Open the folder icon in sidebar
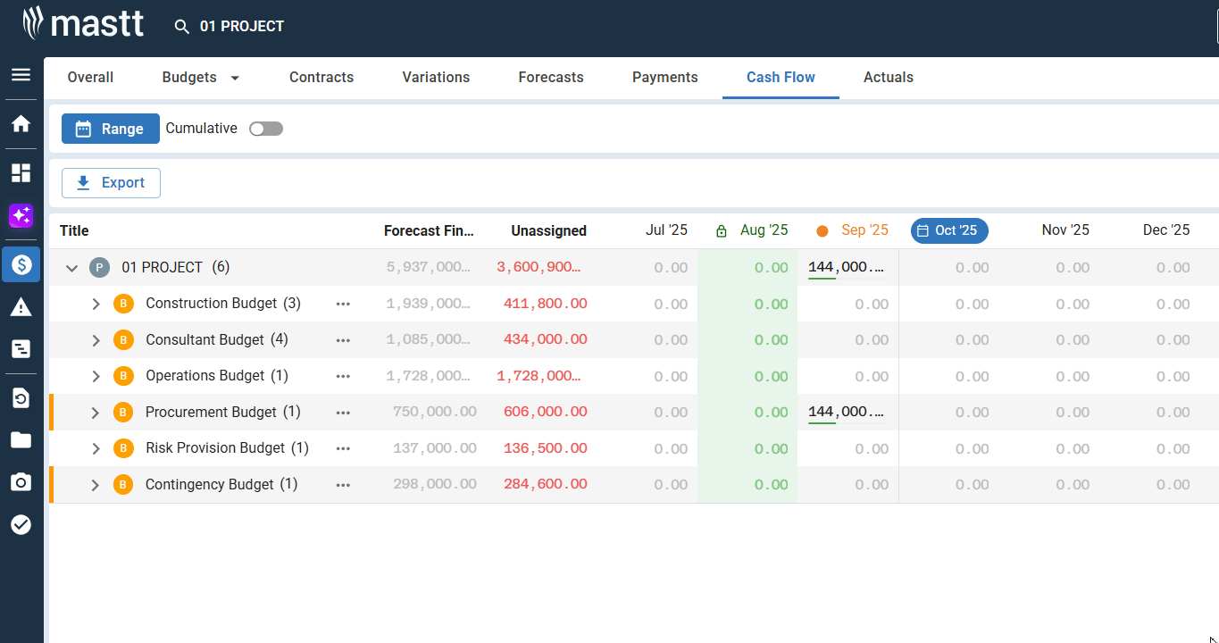The width and height of the screenshot is (1219, 643). [21, 439]
